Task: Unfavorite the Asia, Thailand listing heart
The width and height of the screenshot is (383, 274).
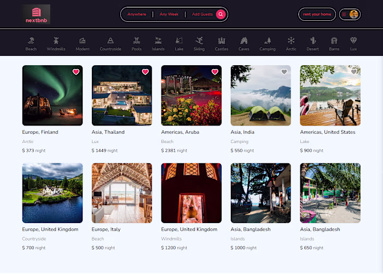Action: pos(146,72)
